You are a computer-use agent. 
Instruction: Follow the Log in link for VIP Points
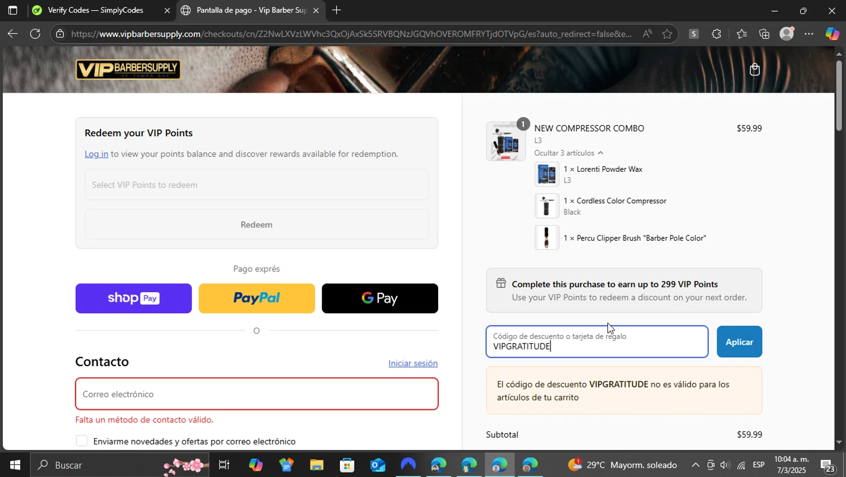coord(96,154)
